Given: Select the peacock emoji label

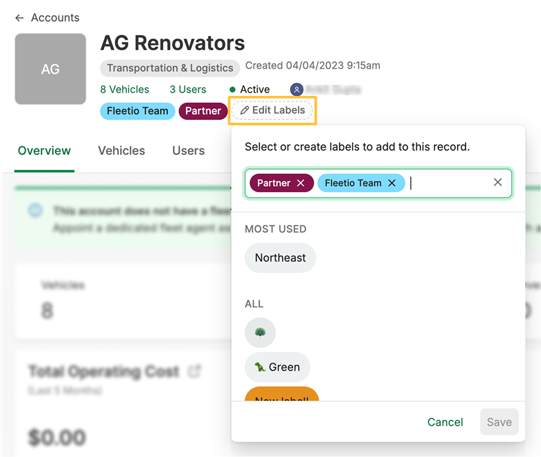Looking at the screenshot, I should click(x=260, y=333).
